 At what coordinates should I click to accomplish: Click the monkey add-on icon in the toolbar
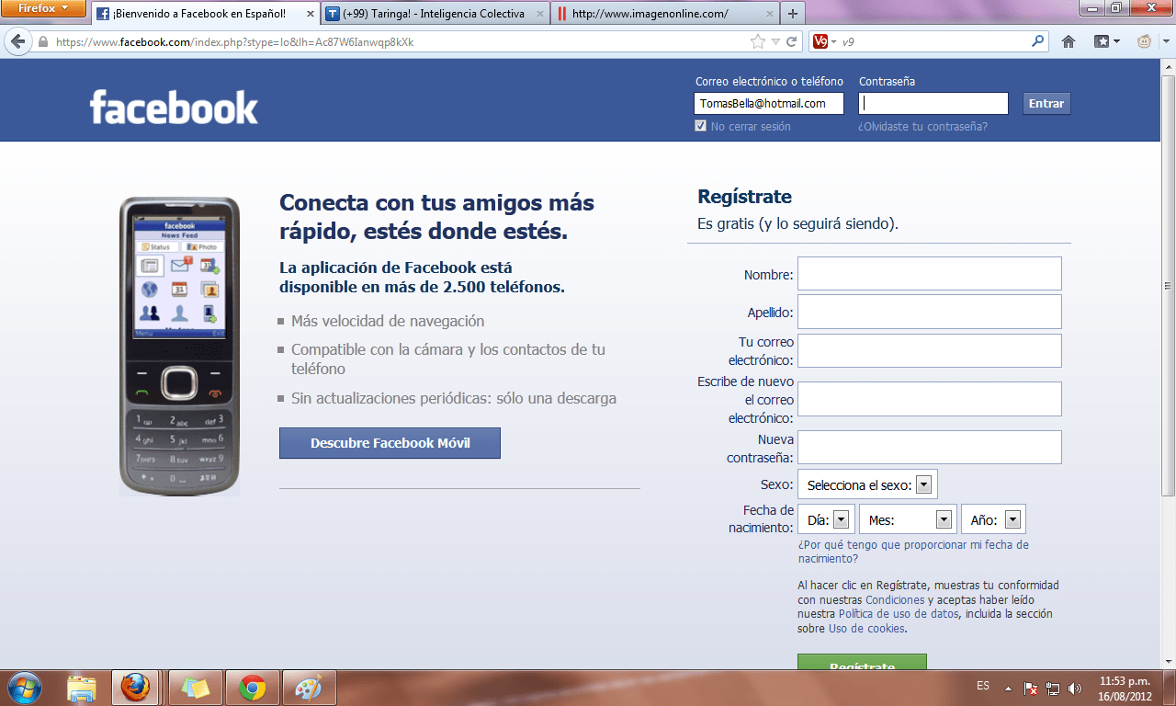pyautogui.click(x=1142, y=41)
